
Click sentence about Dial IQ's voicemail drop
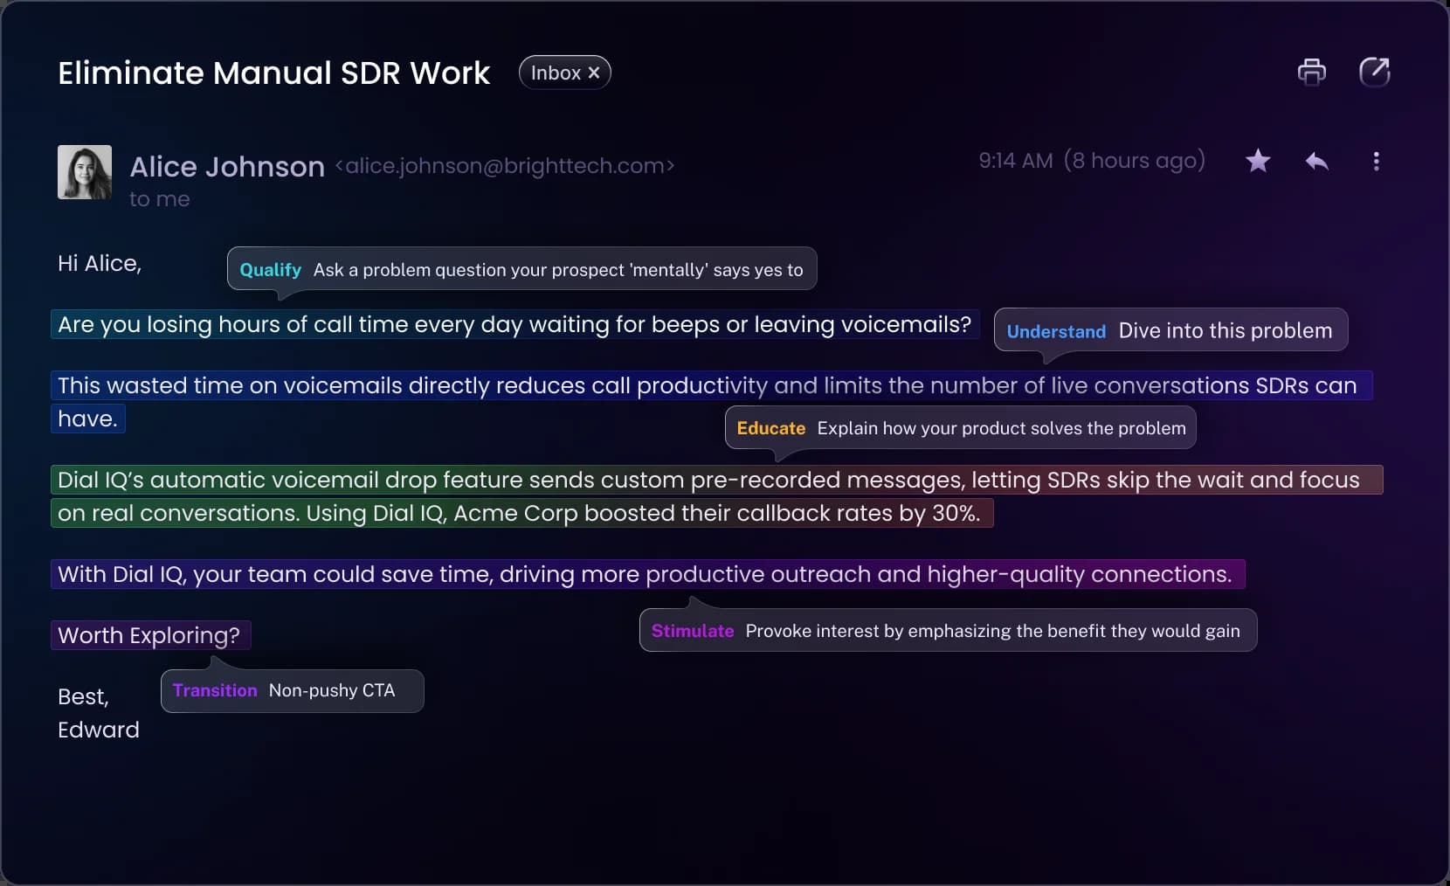[x=716, y=480]
